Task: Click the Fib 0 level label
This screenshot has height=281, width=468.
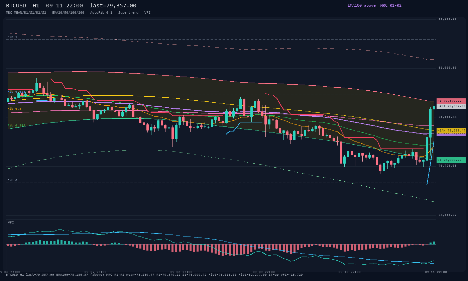Action: pyautogui.click(x=12, y=180)
